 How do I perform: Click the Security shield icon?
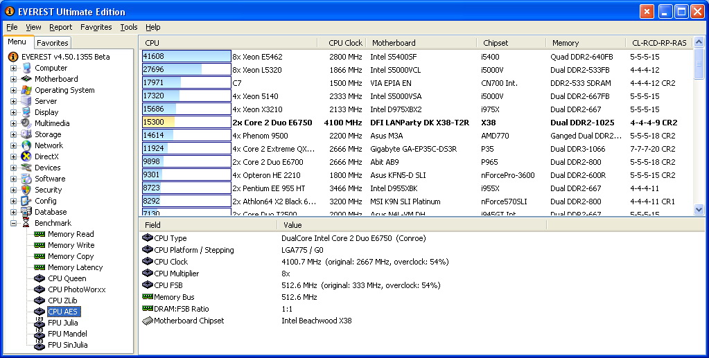pos(26,190)
